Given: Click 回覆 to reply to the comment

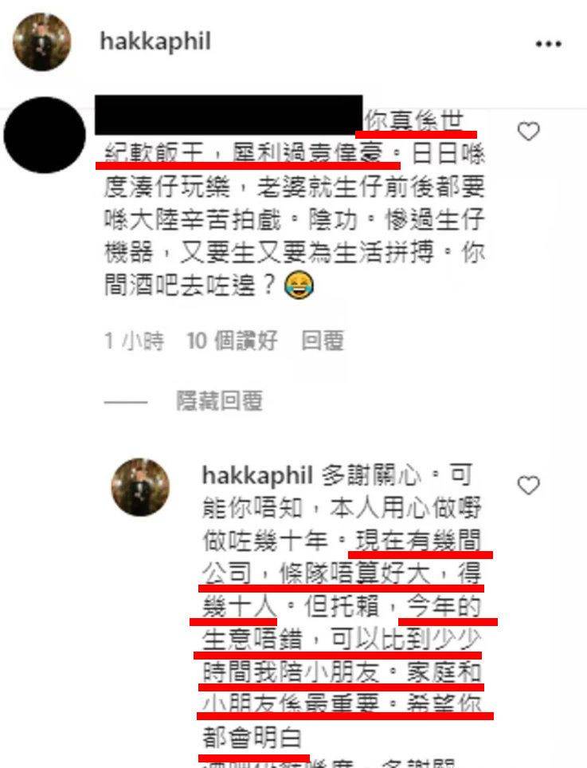Looking at the screenshot, I should tap(323, 341).
